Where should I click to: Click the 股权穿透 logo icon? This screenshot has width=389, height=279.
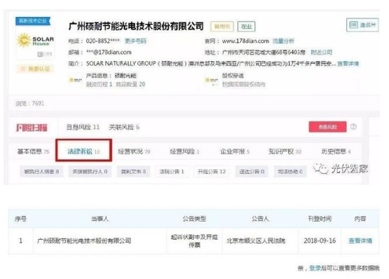click(x=212, y=80)
